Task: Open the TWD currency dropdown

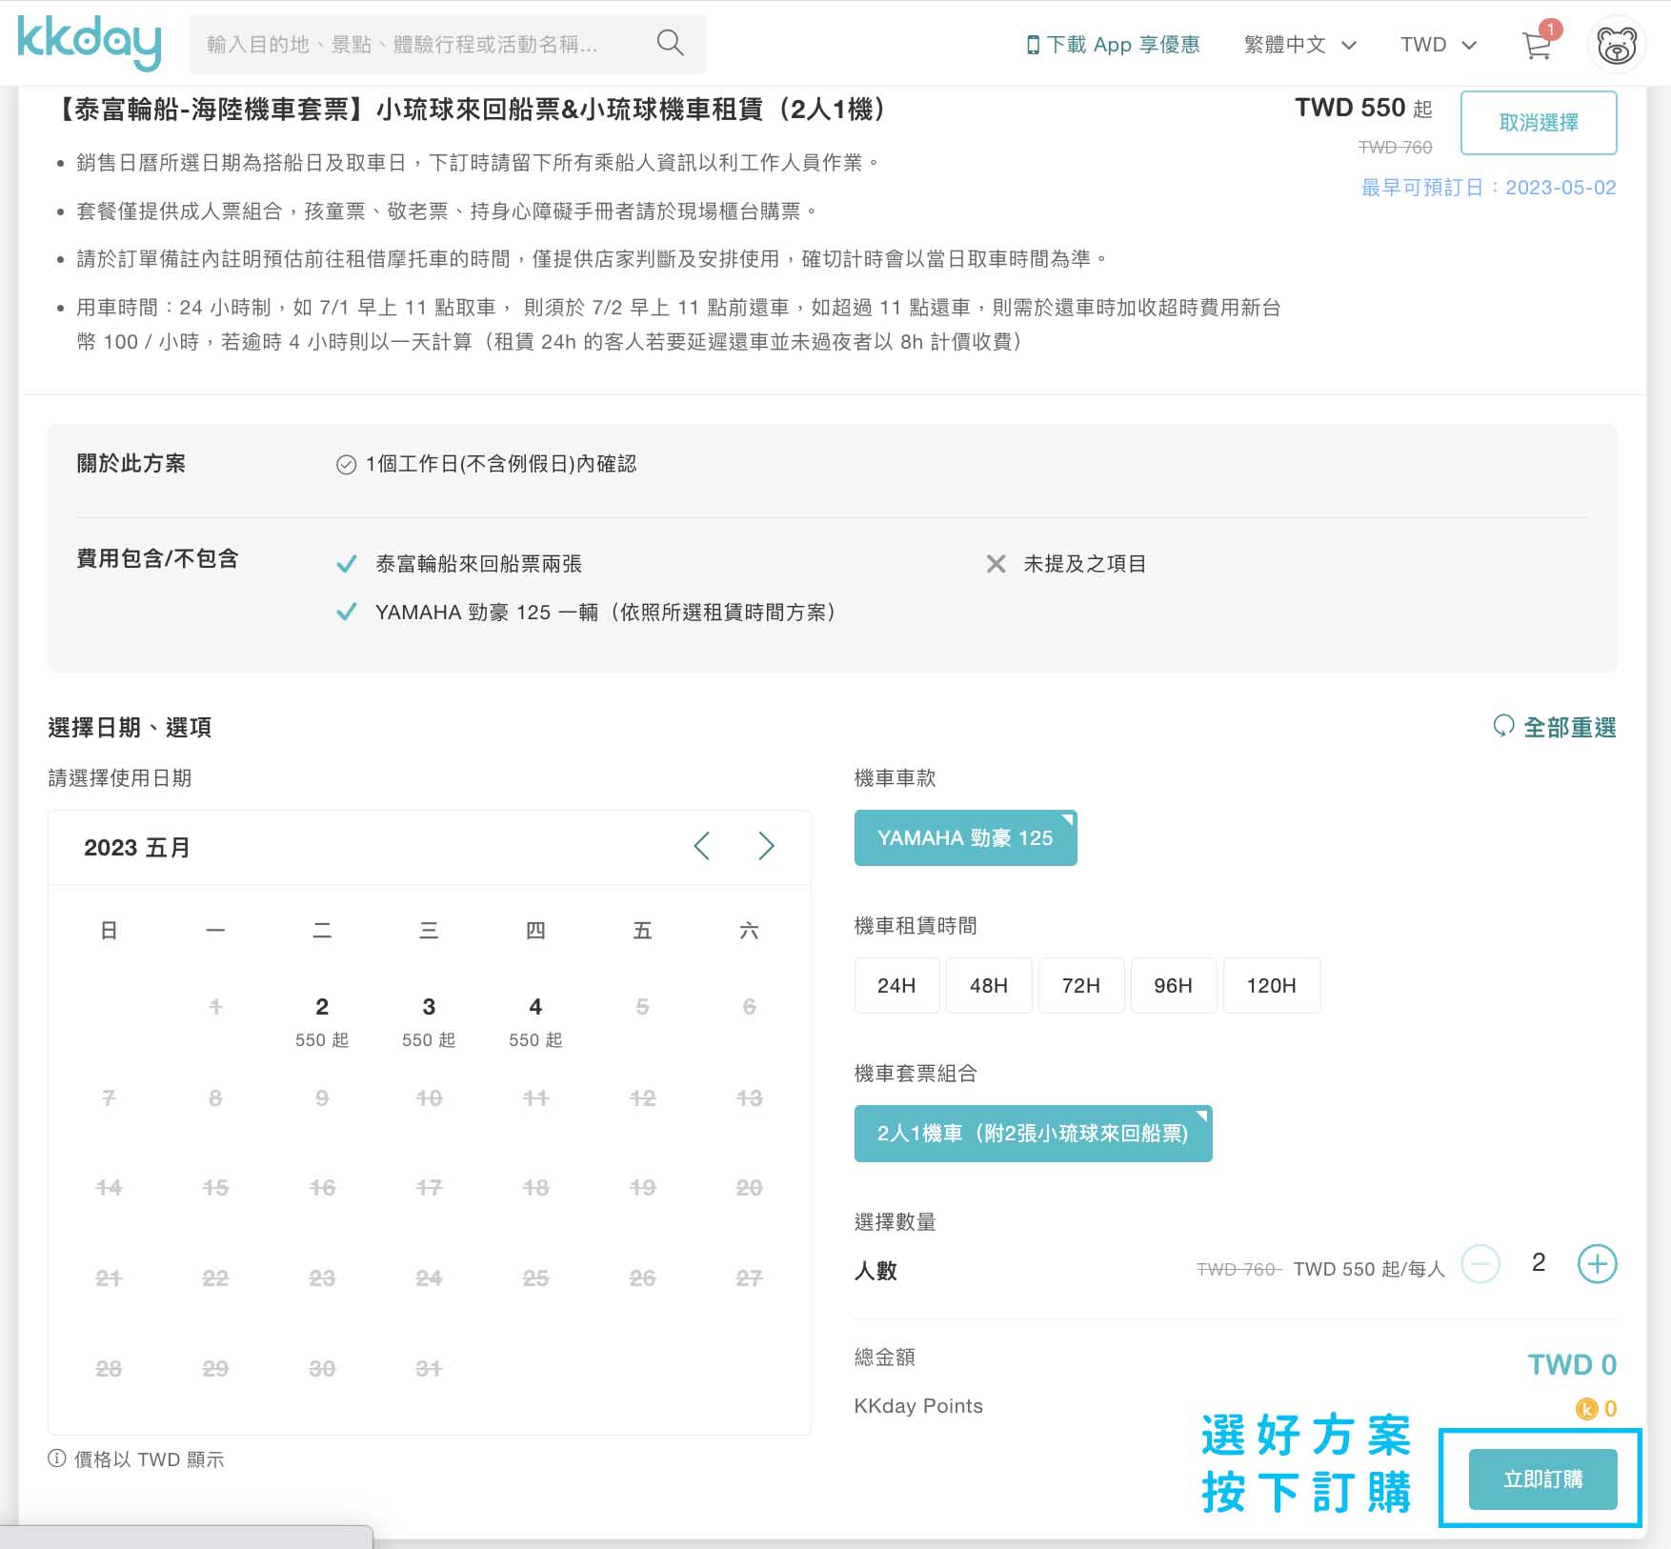Action: tap(1438, 45)
